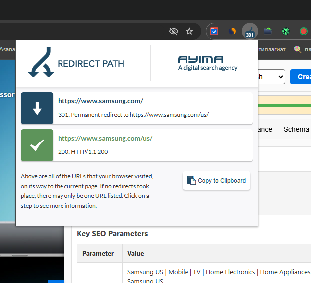Open the bookmark ending in типлагиат
The image size is (311, 283).
272,49
